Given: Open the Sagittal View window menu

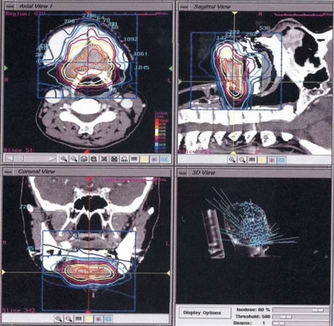Looking at the screenshot, I should click(x=184, y=5).
